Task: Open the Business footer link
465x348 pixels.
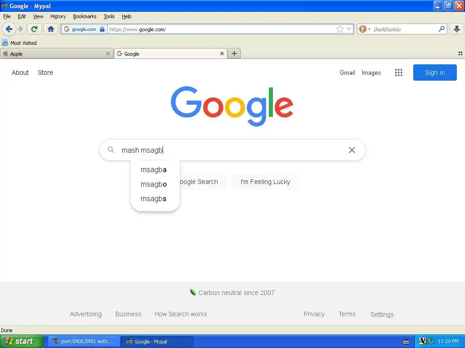Action: pos(128,314)
